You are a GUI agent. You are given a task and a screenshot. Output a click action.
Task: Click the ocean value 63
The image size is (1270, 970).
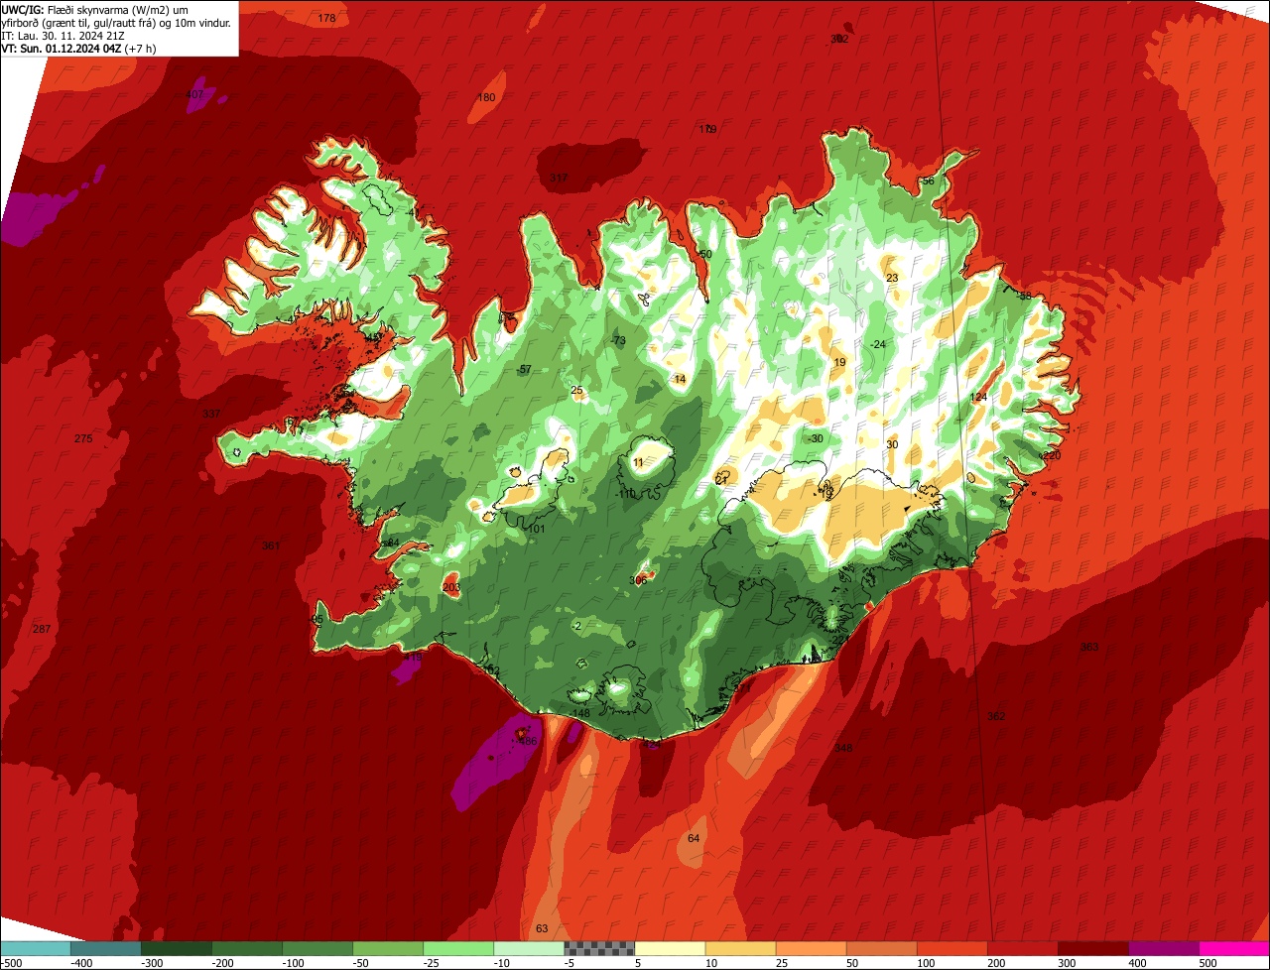tap(542, 928)
